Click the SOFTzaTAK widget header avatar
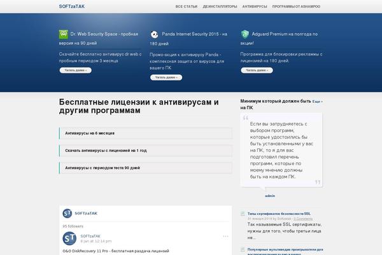The height and width of the screenshot is (255, 382). point(67,214)
